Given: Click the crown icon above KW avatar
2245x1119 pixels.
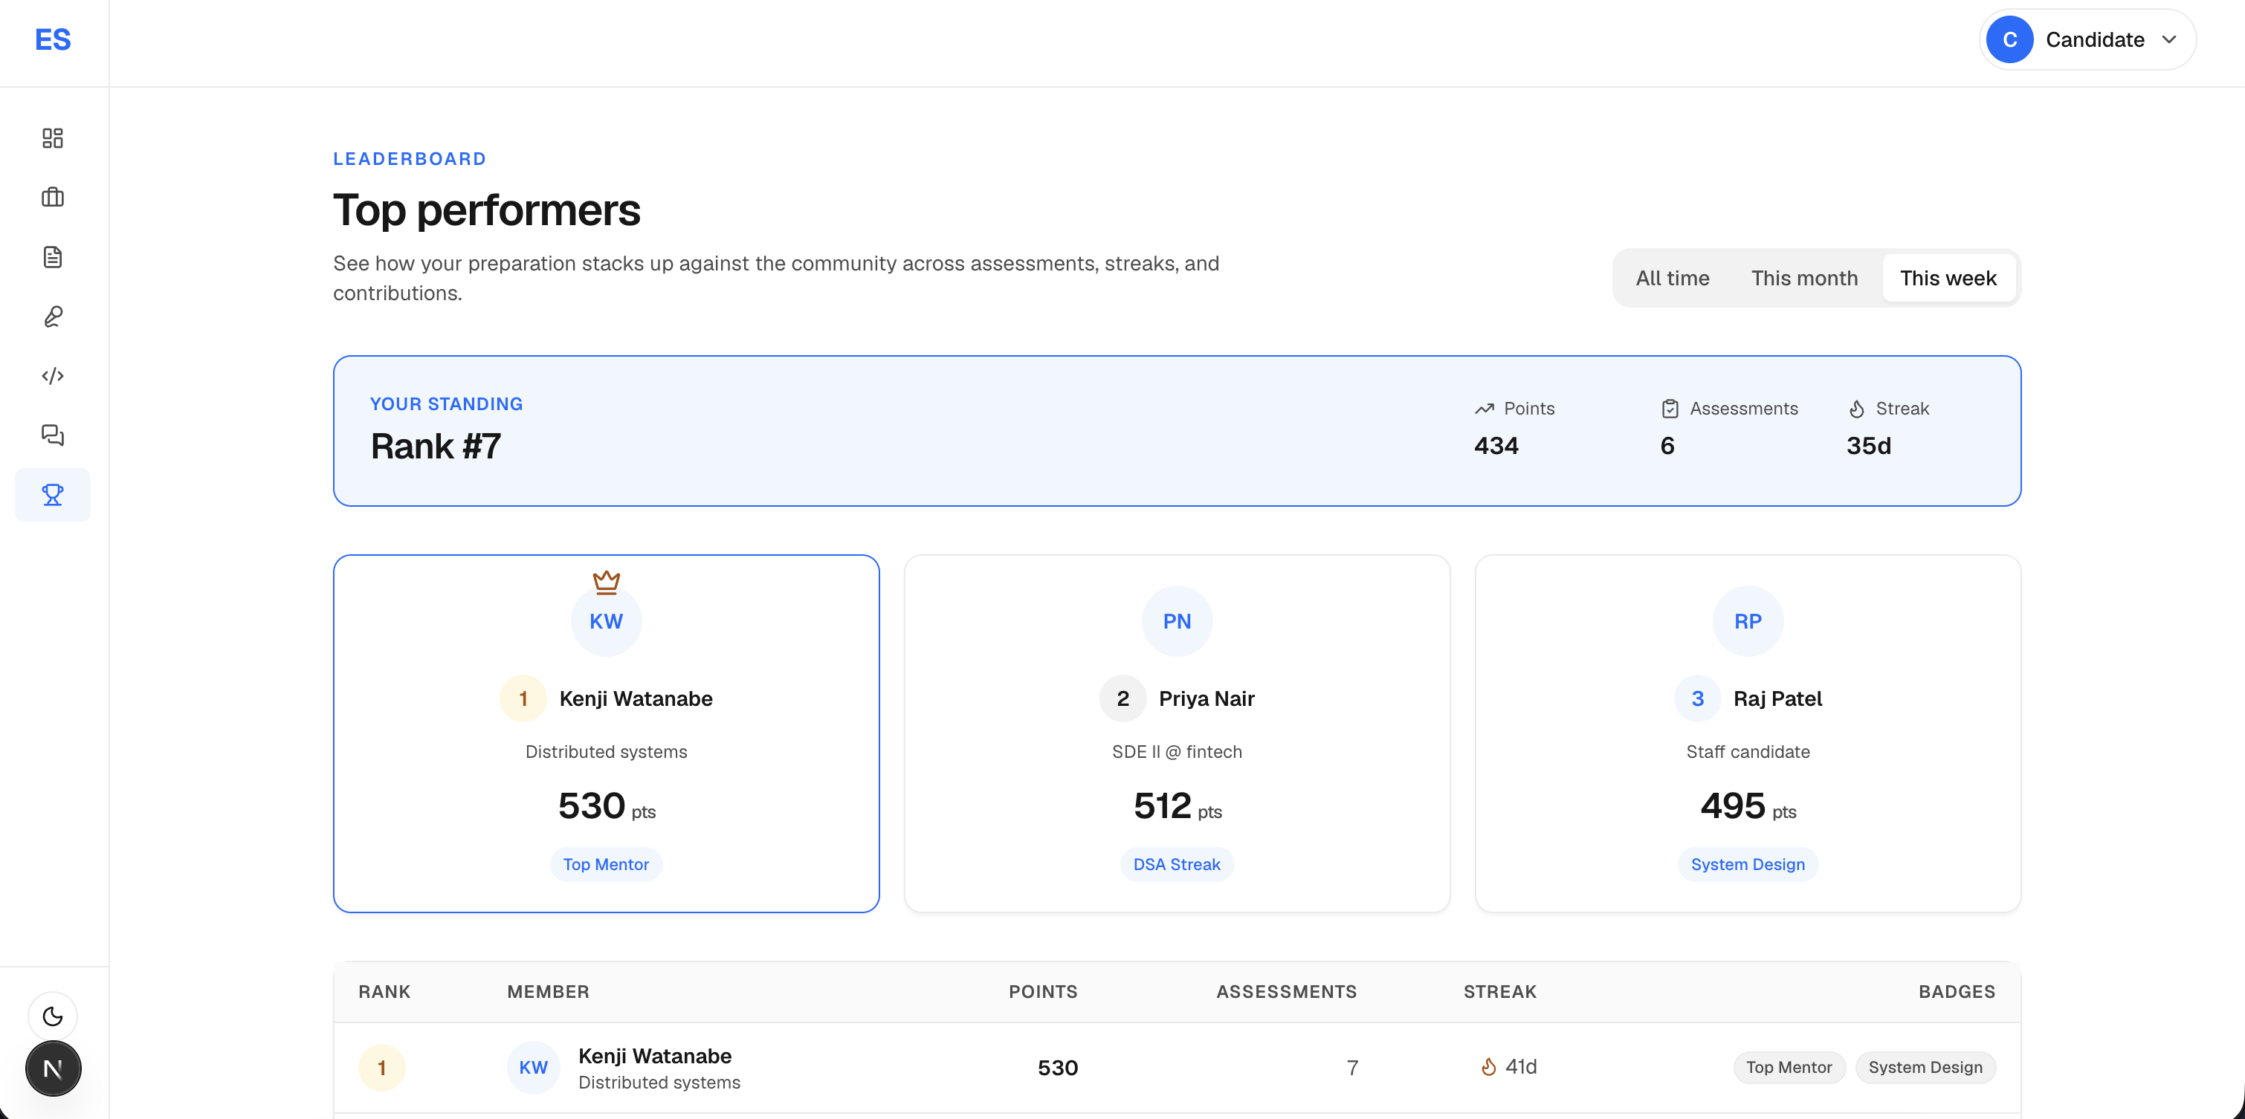Looking at the screenshot, I should (x=606, y=581).
